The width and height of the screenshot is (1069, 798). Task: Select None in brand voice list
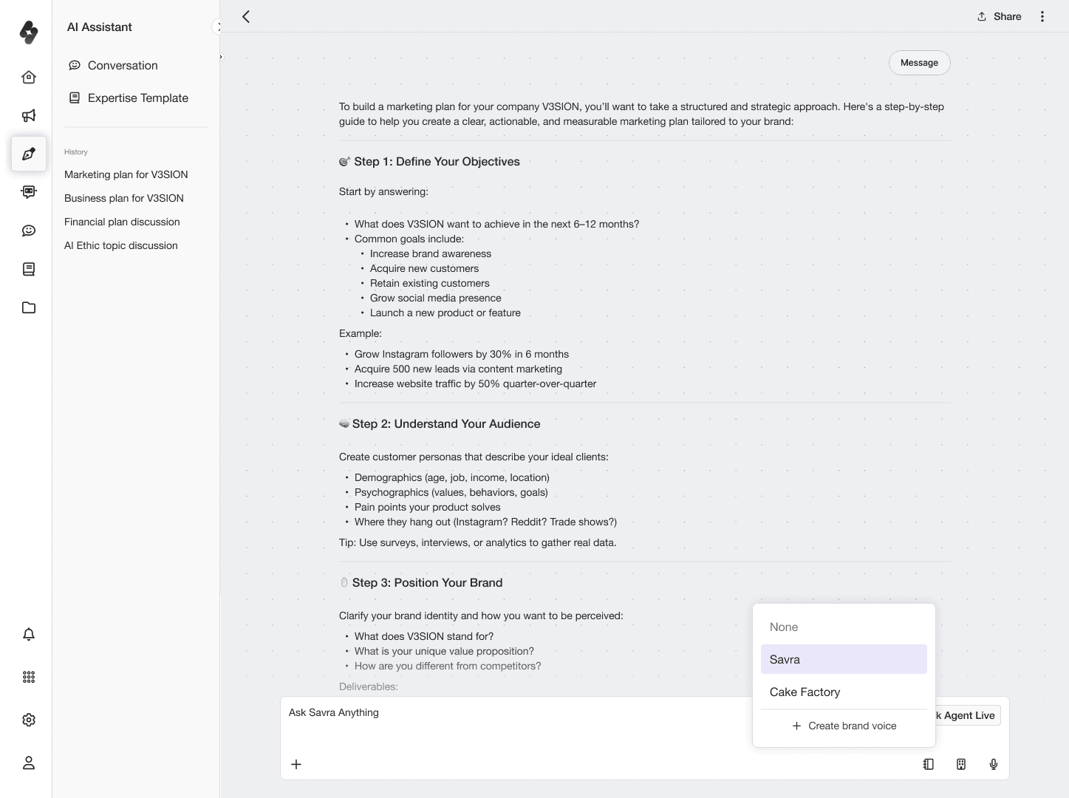[x=844, y=627]
